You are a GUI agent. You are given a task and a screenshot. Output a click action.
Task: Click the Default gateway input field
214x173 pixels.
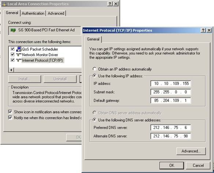click(171, 100)
